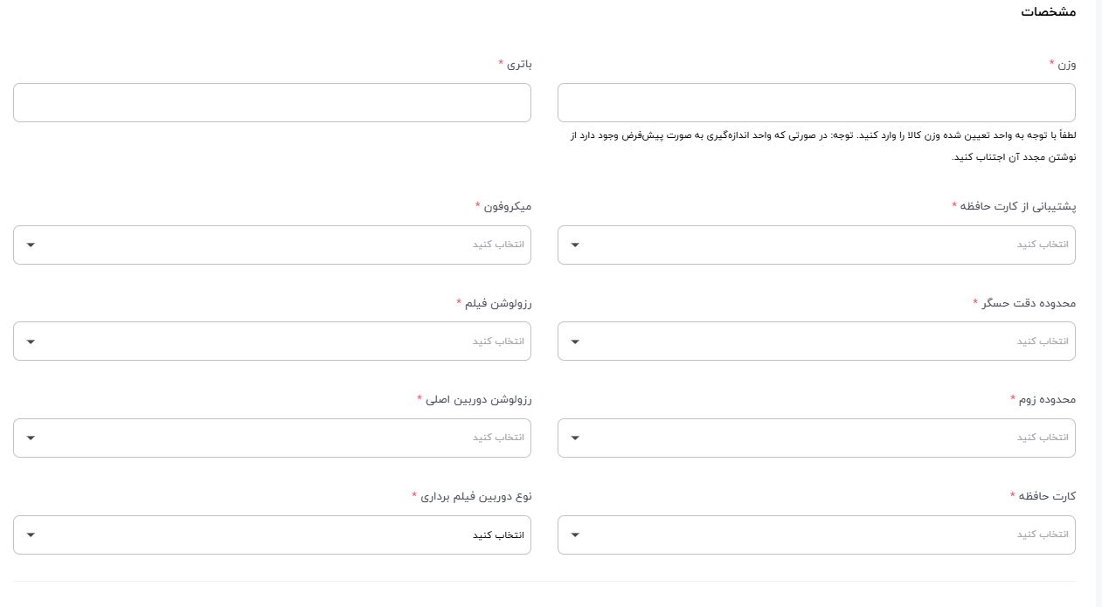Click the arrow icon of کارت حافظه field
Viewport: 1102px width, 607px height.
pyautogui.click(x=575, y=535)
